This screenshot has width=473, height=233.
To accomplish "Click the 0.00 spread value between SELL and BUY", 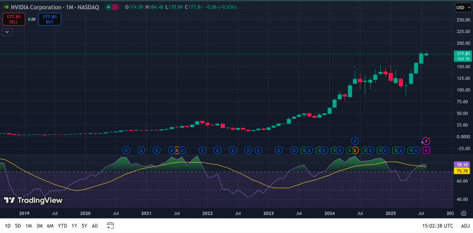I will click(32, 19).
